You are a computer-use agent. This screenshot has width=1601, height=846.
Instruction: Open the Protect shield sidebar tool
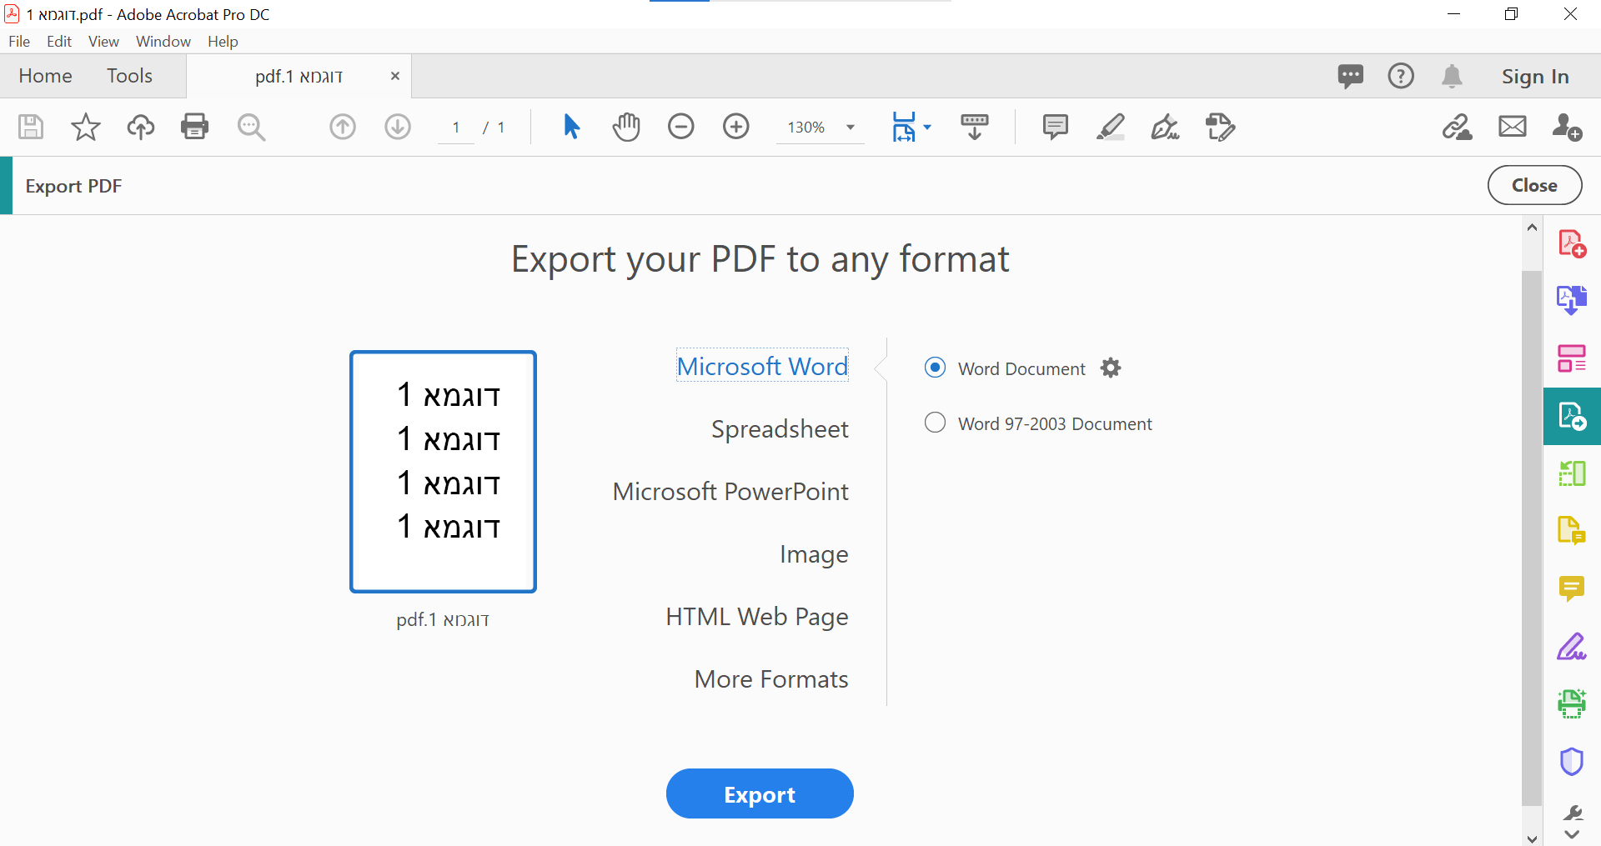click(x=1572, y=761)
